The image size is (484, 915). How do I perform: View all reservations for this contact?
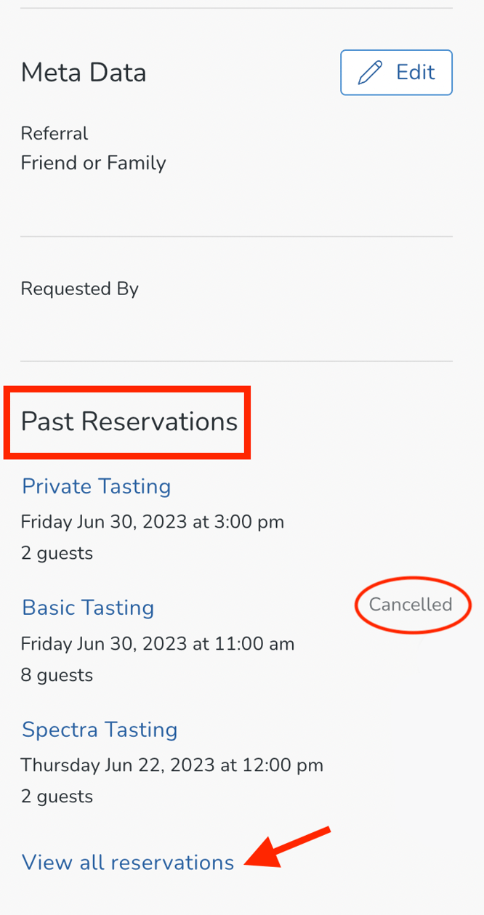click(x=127, y=862)
